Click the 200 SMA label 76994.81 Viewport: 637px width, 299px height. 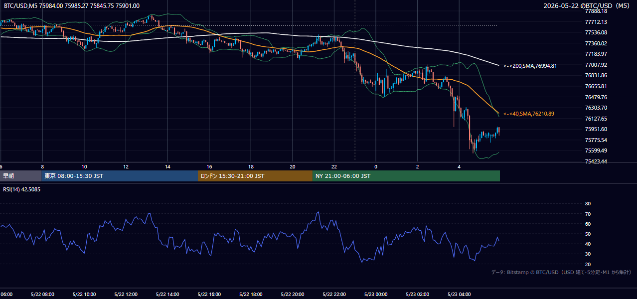[x=530, y=66]
